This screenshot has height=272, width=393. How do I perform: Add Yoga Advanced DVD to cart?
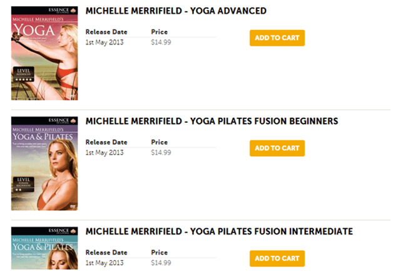pos(277,38)
